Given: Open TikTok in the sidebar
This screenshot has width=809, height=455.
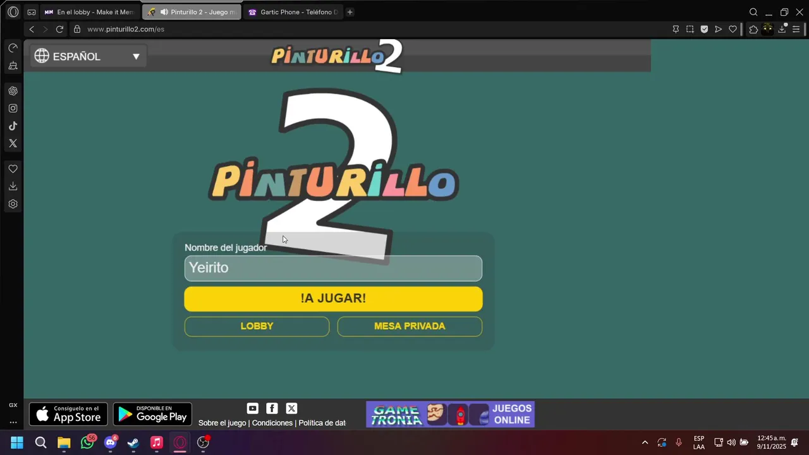Looking at the screenshot, I should coord(13,126).
